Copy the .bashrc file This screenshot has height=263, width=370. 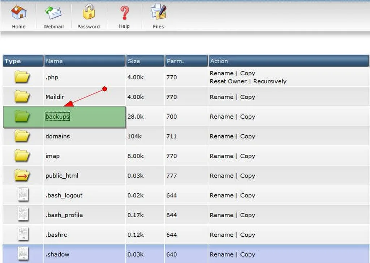coord(248,235)
